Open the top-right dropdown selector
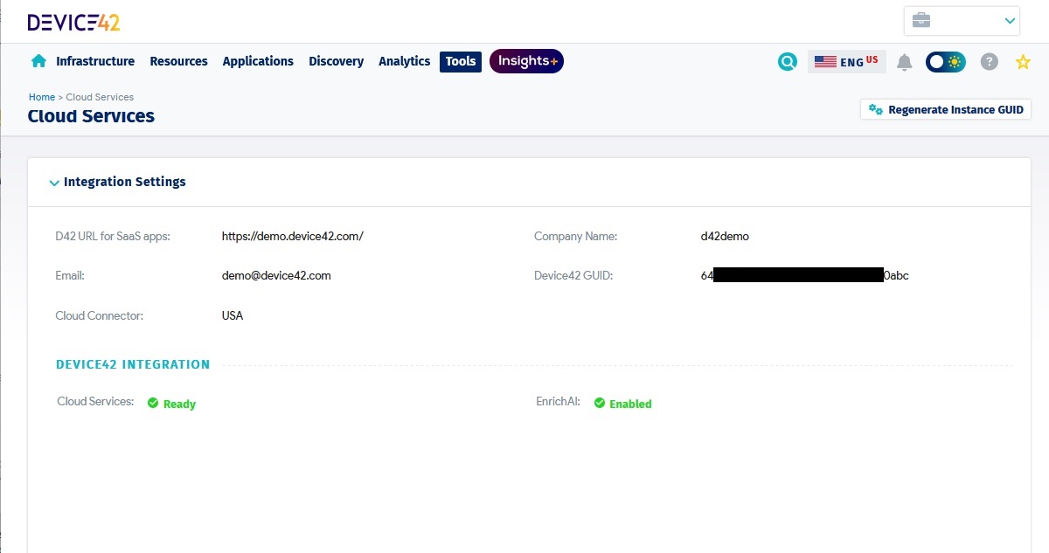 (1013, 19)
